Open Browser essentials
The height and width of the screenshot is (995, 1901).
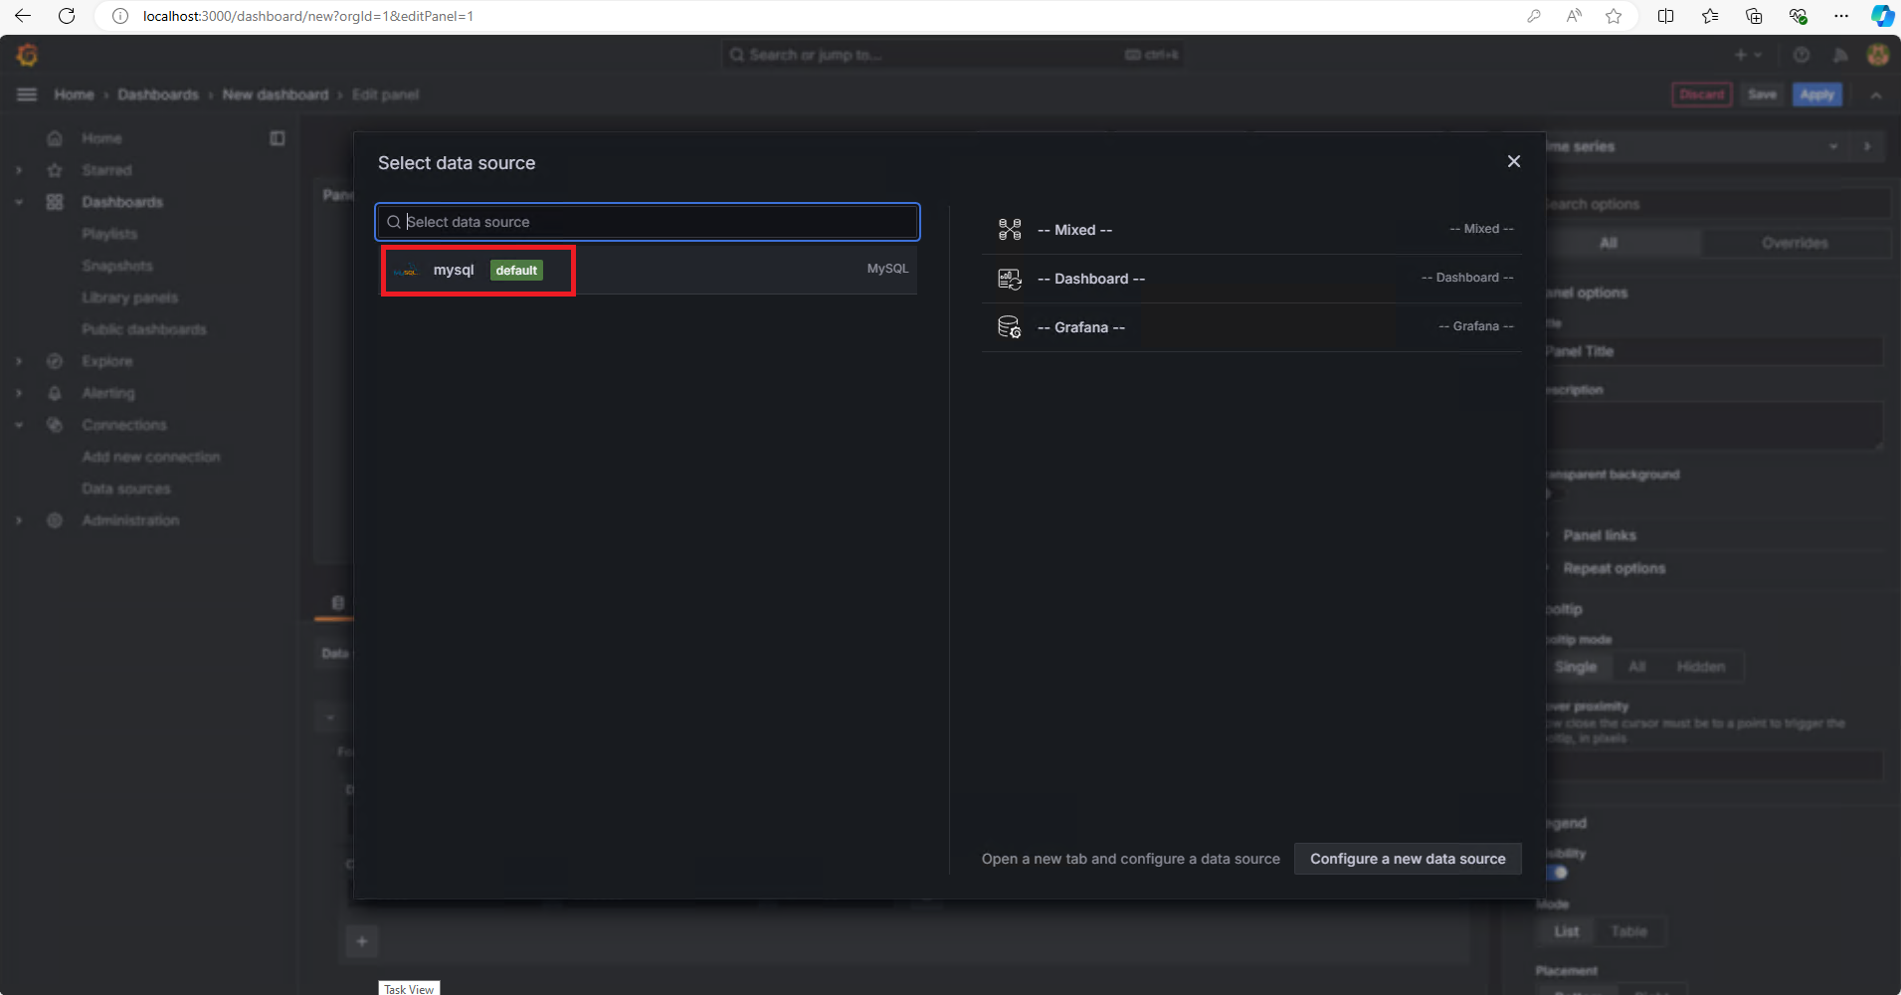[x=1798, y=16]
